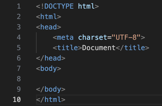
Task: Click line number 6 in the gutter
Action: click(x=19, y=58)
